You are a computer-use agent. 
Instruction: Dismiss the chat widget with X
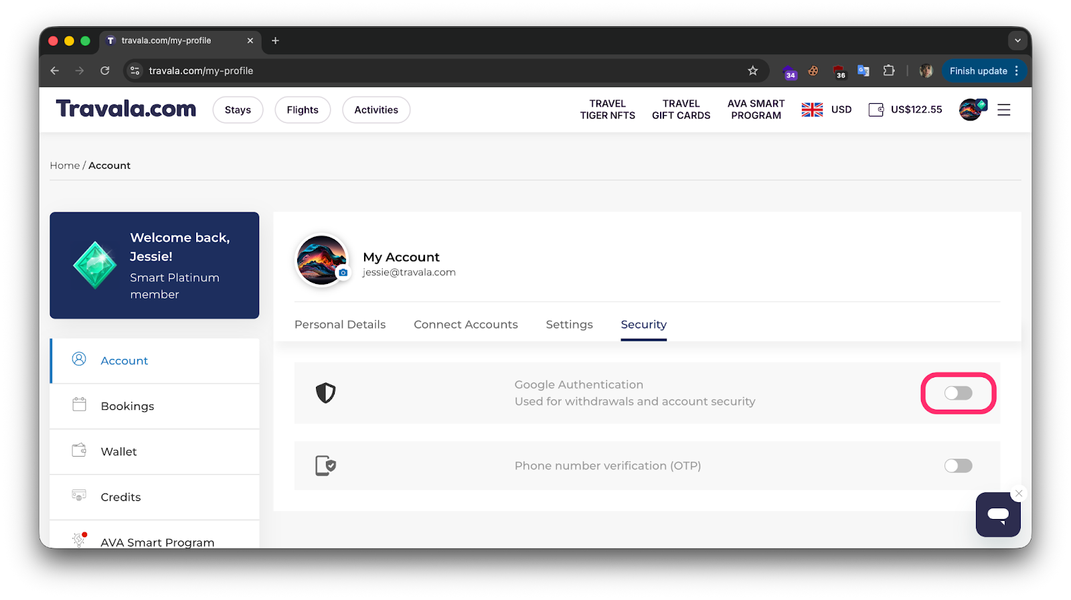click(1019, 494)
